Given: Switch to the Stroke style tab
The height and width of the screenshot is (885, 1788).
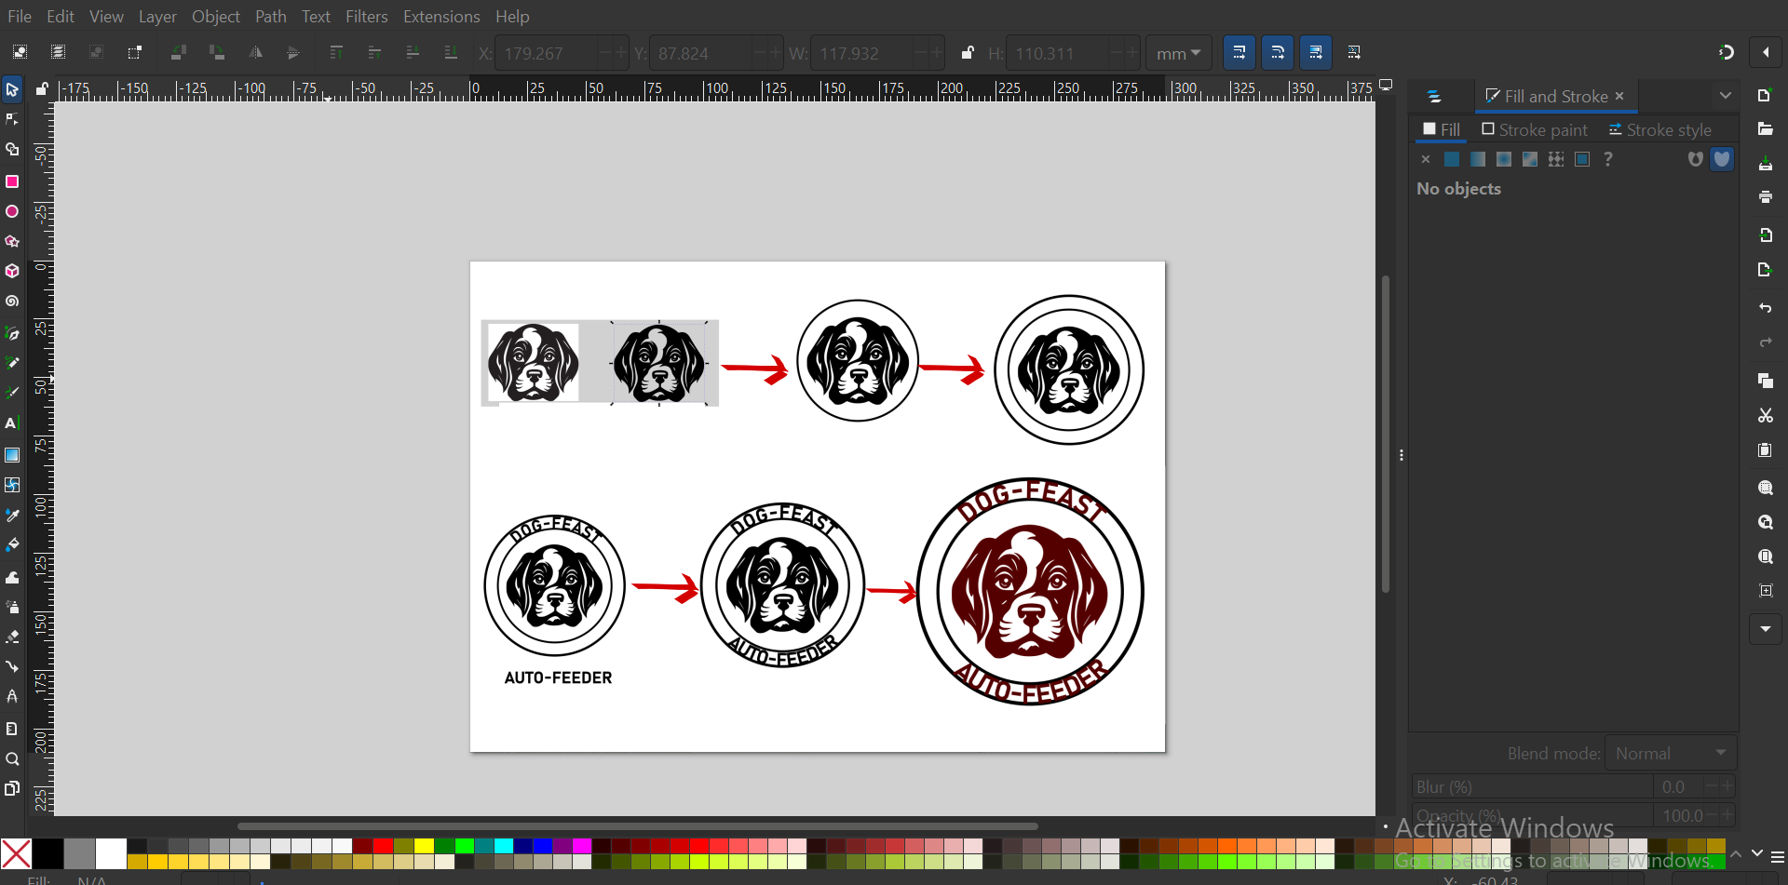Looking at the screenshot, I should [x=1659, y=129].
